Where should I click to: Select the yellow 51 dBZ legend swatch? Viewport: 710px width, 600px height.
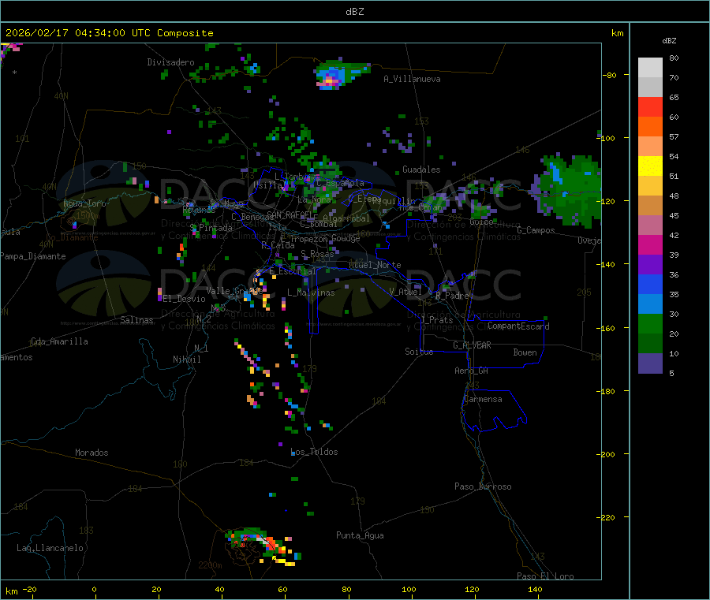650,166
